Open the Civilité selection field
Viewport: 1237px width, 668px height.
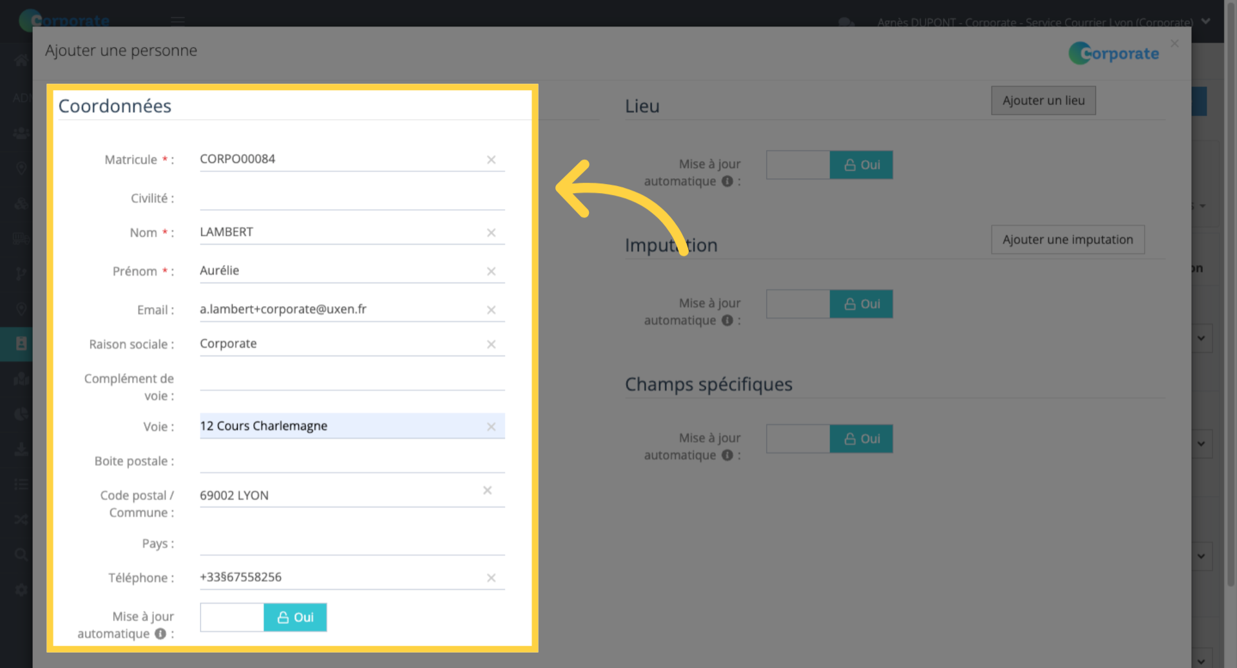click(352, 198)
